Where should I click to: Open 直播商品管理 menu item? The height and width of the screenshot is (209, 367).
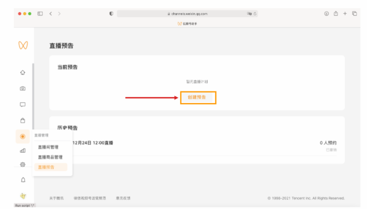50,157
